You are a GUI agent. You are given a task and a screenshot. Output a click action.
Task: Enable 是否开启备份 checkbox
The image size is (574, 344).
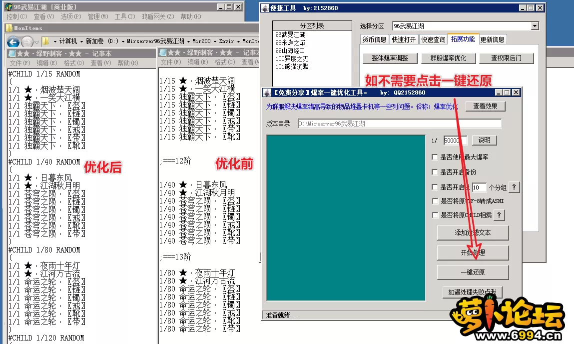coord(435,172)
